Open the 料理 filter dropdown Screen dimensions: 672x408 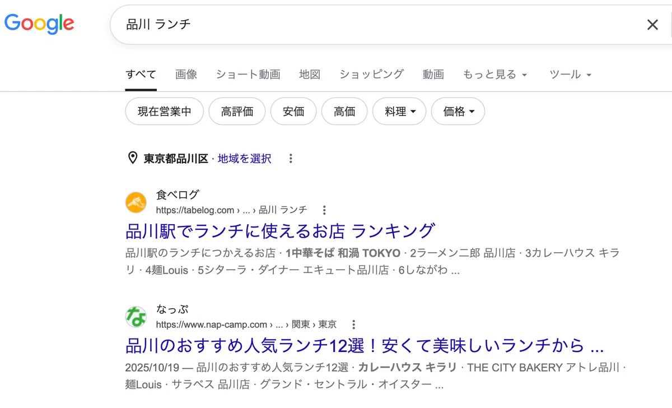click(399, 112)
